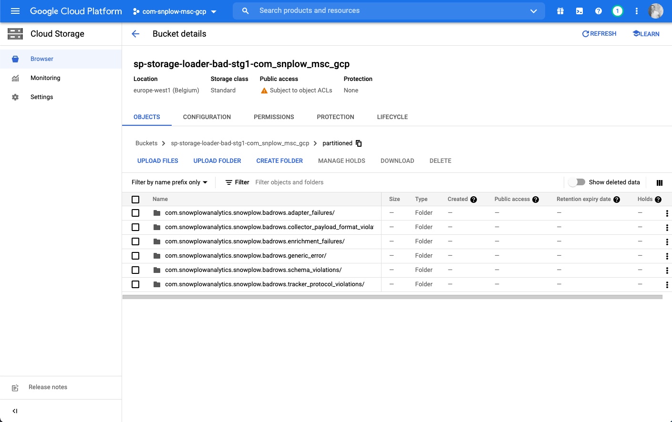Activate Cloud Shell terminal icon
Image resolution: width=672 pixels, height=422 pixels.
[x=579, y=11]
